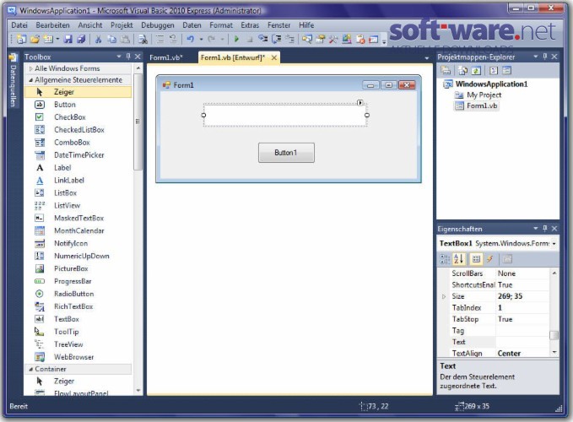The height and width of the screenshot is (422, 573).
Task: Click the Error List toolbar icon
Action: coord(360,39)
